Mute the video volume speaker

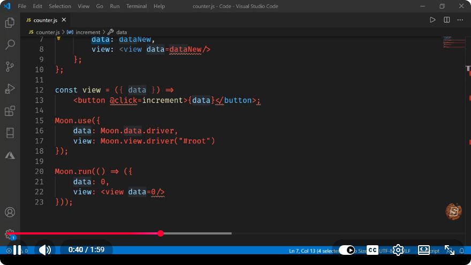(x=45, y=250)
